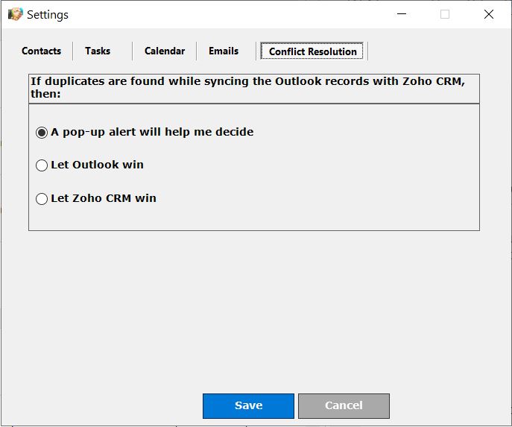Cancel the settings dialog
This screenshot has width=512, height=427.
[344, 406]
